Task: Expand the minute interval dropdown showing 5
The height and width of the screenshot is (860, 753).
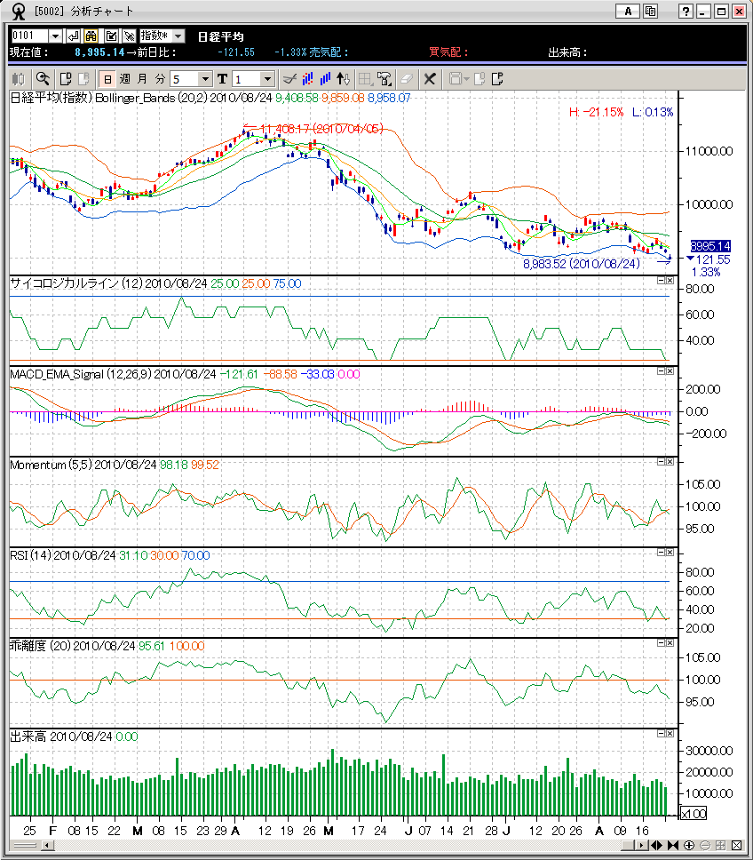Action: 206,79
